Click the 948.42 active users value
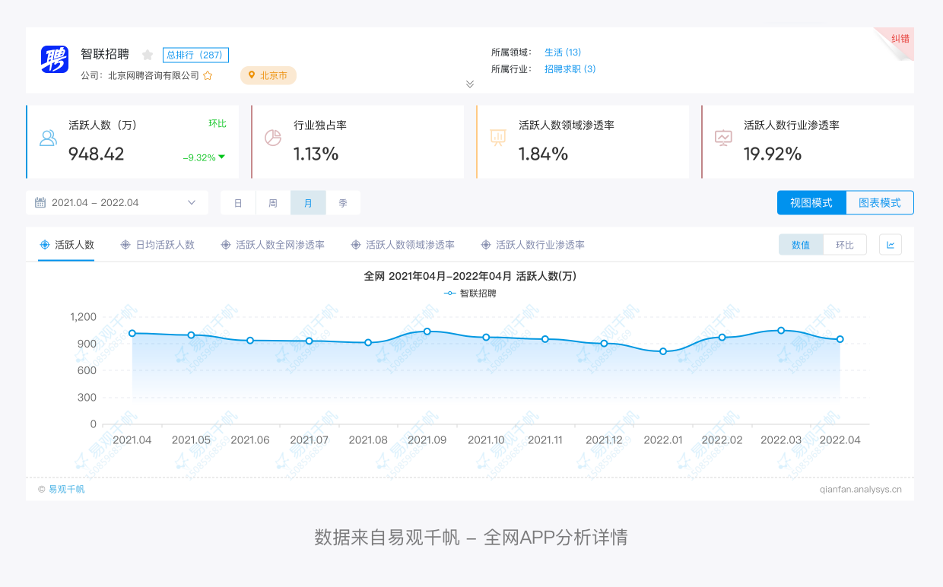 click(97, 154)
